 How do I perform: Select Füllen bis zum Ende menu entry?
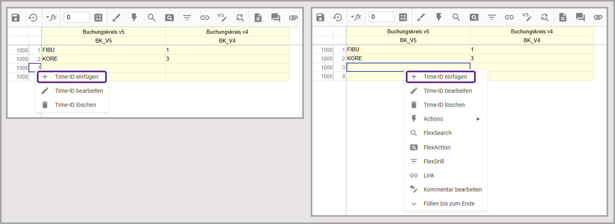point(449,204)
